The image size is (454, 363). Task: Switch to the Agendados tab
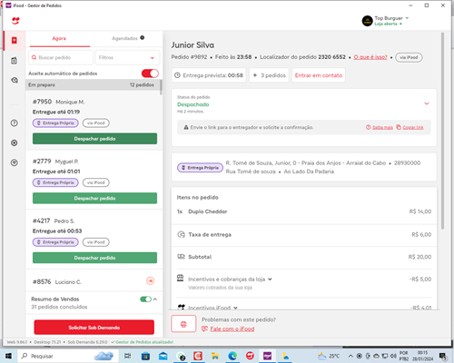point(124,38)
